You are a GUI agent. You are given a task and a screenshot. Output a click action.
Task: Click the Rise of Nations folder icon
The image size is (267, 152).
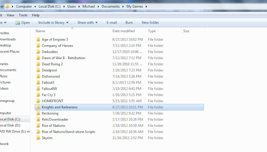click(x=38, y=125)
